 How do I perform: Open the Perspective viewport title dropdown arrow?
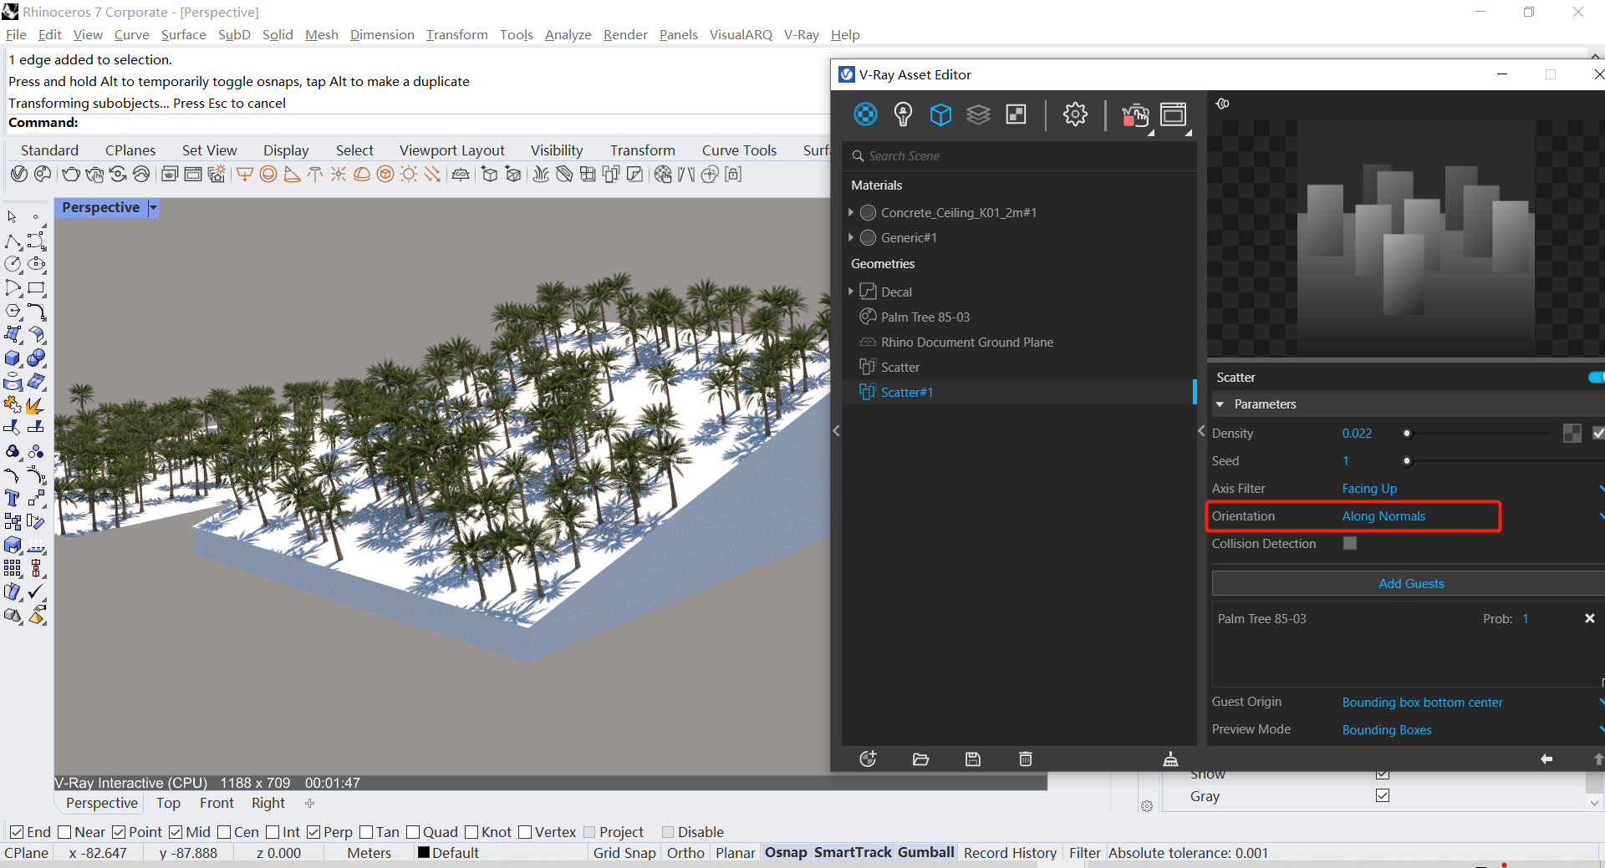click(153, 207)
